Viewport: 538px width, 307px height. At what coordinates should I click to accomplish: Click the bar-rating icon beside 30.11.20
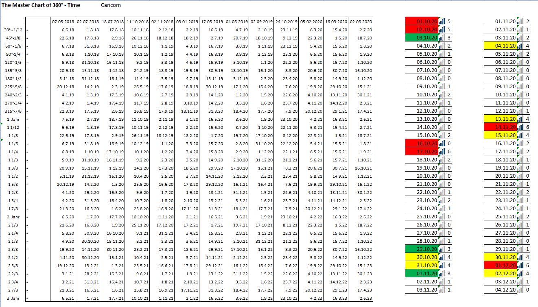pos(521,257)
